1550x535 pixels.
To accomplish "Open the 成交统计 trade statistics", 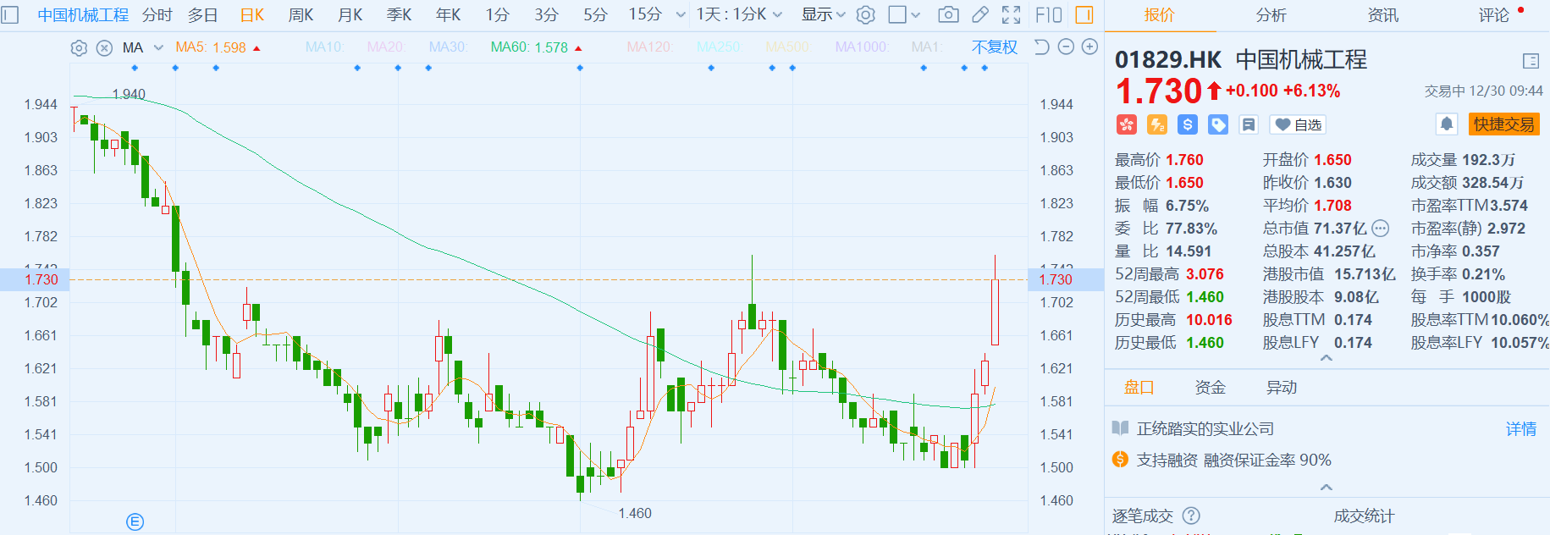I will coord(1364,516).
